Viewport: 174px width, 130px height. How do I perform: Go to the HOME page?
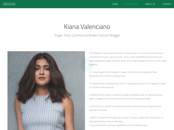pyautogui.click(x=115, y=4)
